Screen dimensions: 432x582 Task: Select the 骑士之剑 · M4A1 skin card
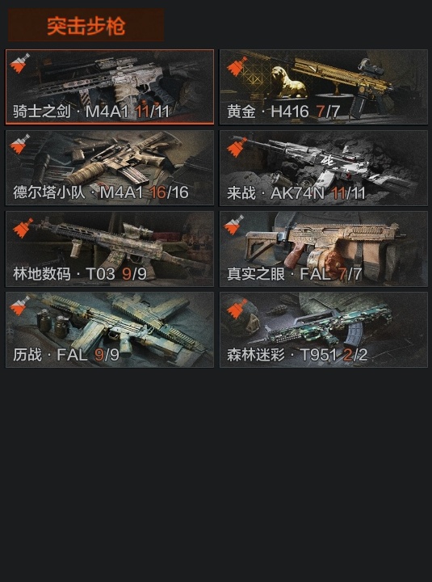click(110, 86)
